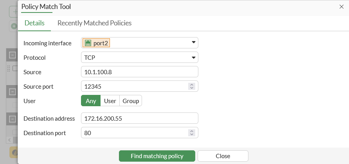The image size is (349, 164).
Task: Click the Source address field
Action: click(139, 72)
